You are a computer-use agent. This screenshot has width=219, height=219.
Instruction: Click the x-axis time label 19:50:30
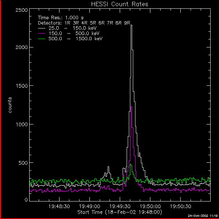click(180, 207)
